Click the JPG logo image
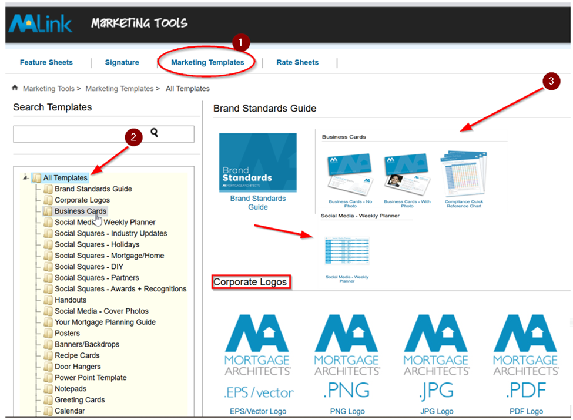Screen dimensions: 573x420 point(437,357)
